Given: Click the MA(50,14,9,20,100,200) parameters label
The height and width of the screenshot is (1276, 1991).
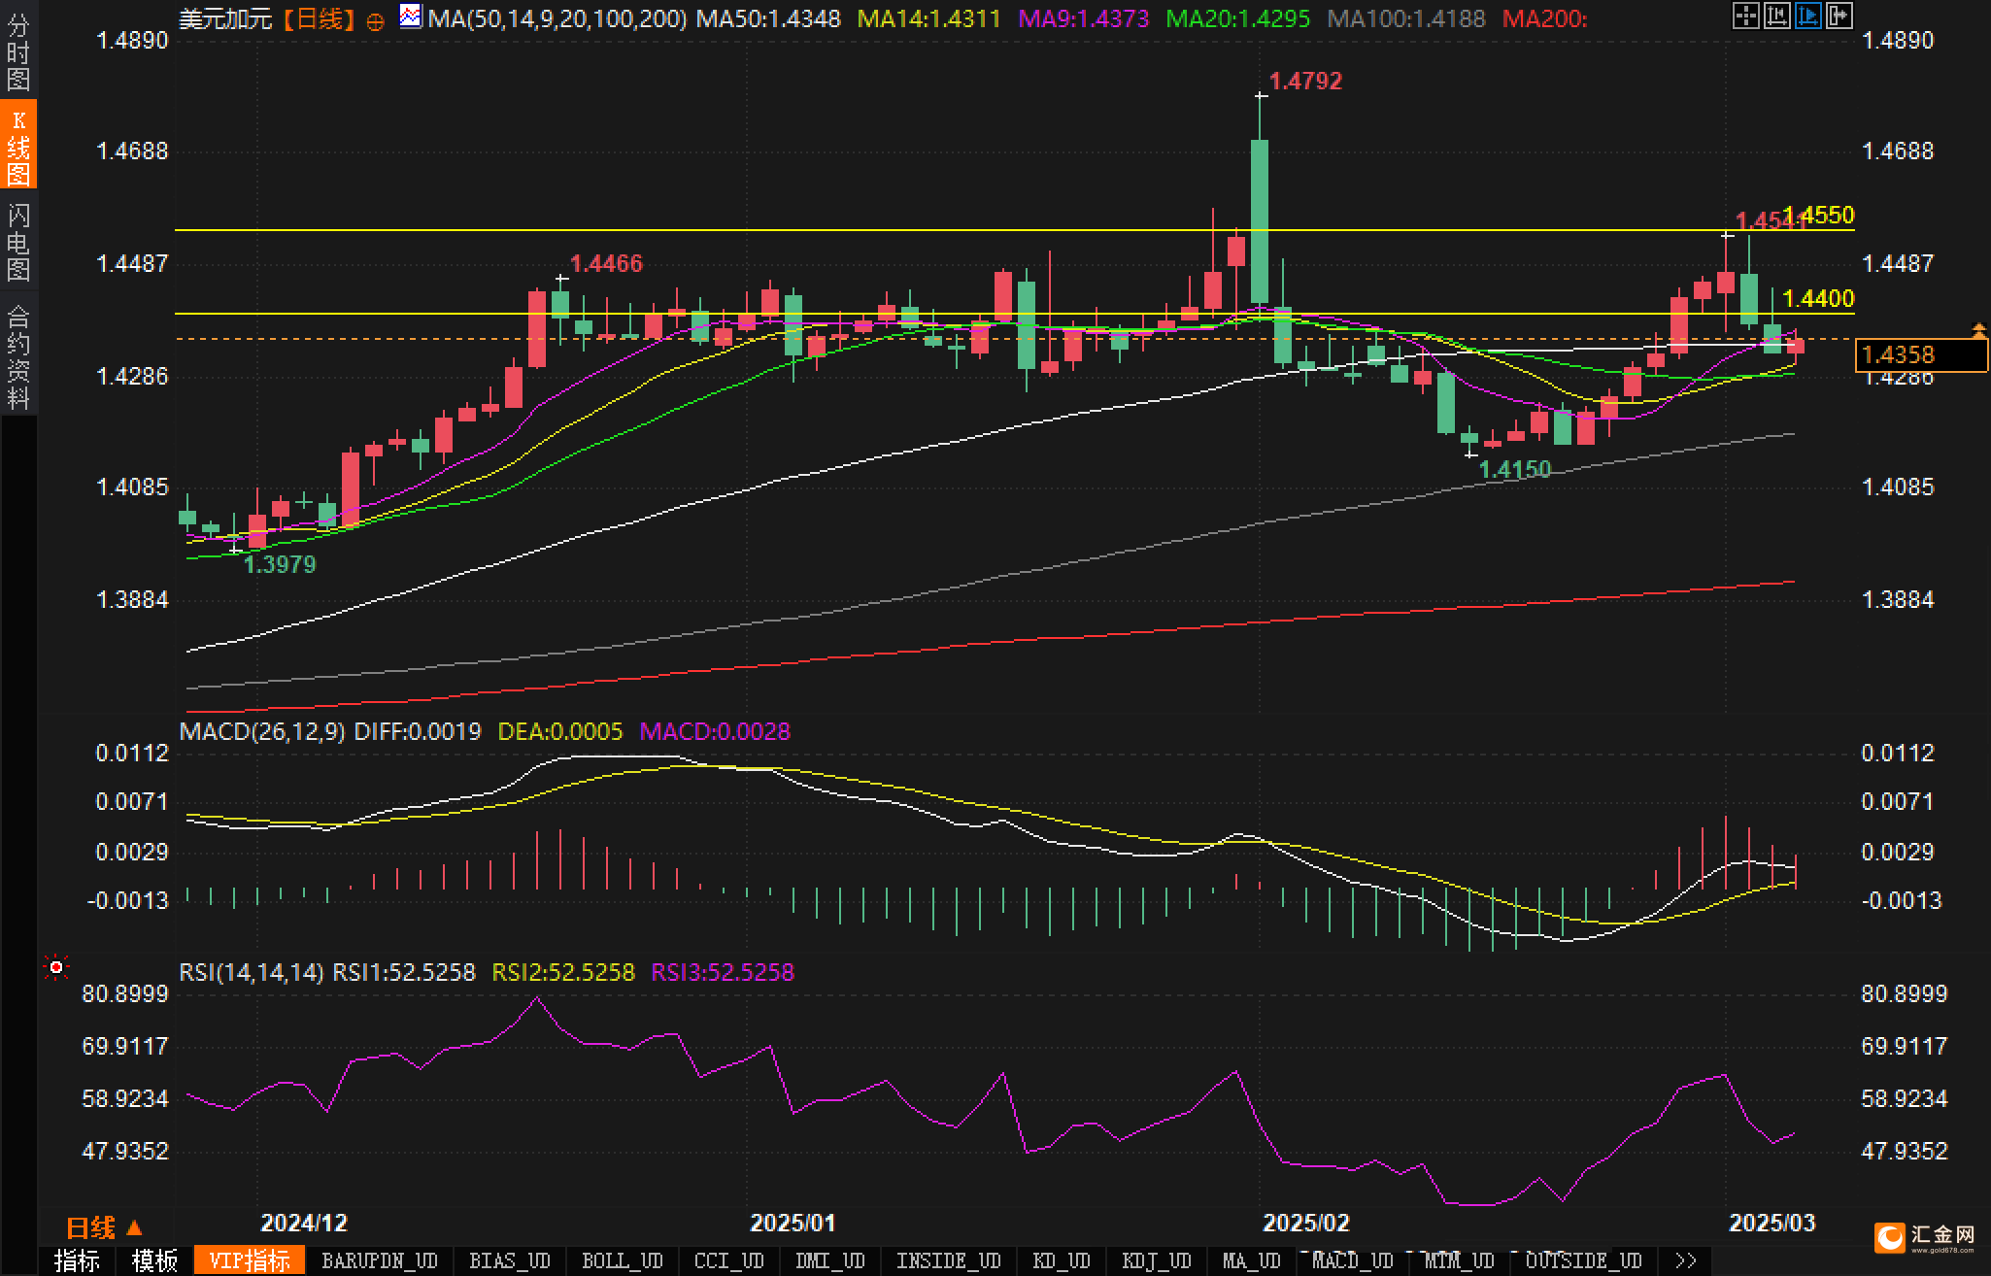Looking at the screenshot, I should 557,18.
